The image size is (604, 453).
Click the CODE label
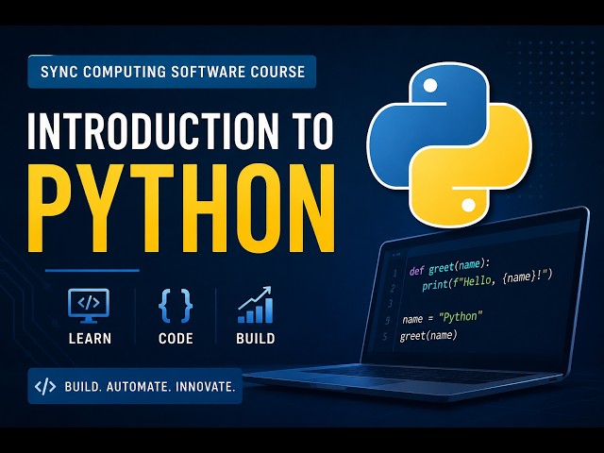tap(176, 339)
